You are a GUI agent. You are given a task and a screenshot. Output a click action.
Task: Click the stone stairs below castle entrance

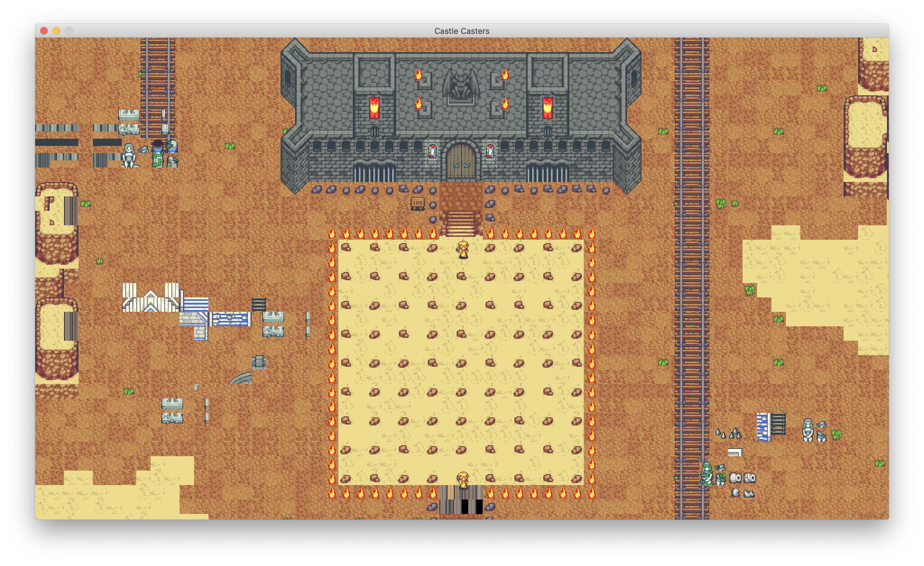[461, 223]
